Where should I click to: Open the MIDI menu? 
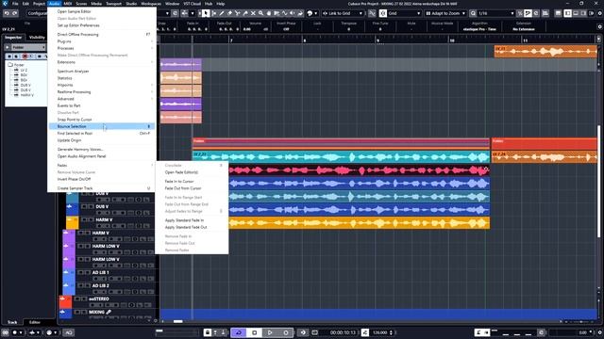68,4
